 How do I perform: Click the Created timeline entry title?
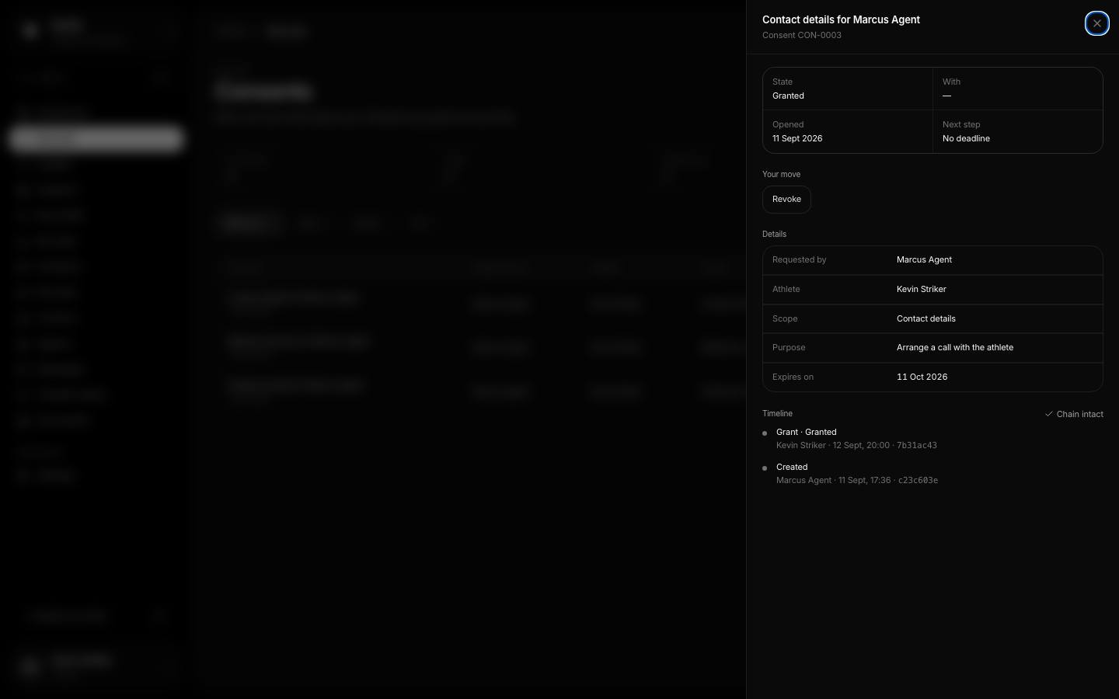click(x=792, y=468)
